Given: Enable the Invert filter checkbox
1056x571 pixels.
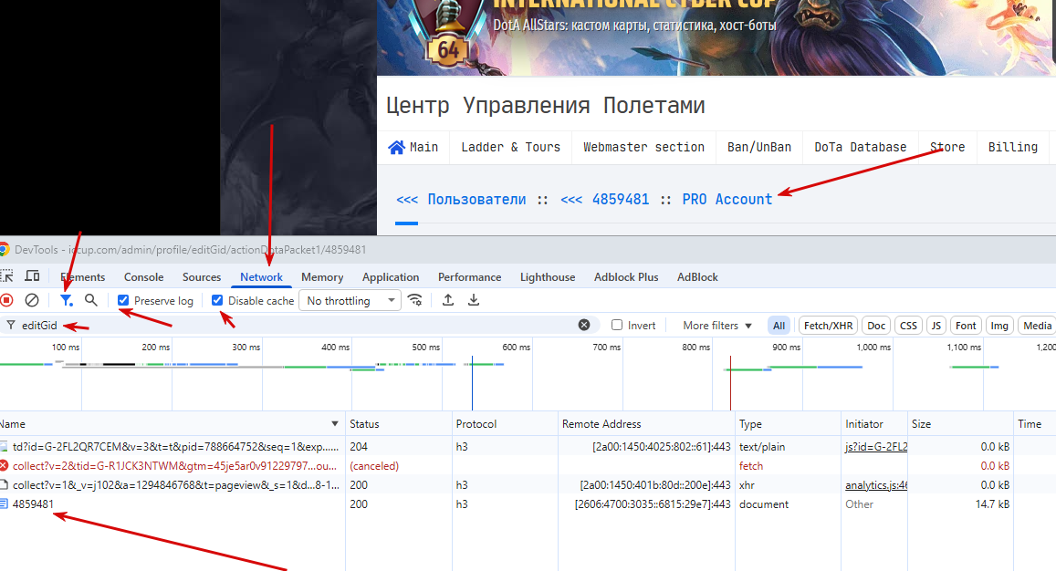Looking at the screenshot, I should click(x=617, y=326).
